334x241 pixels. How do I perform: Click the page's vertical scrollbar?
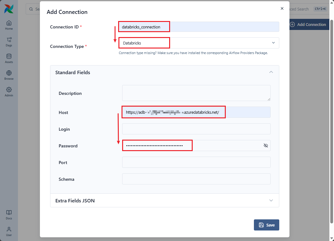pos(332,120)
